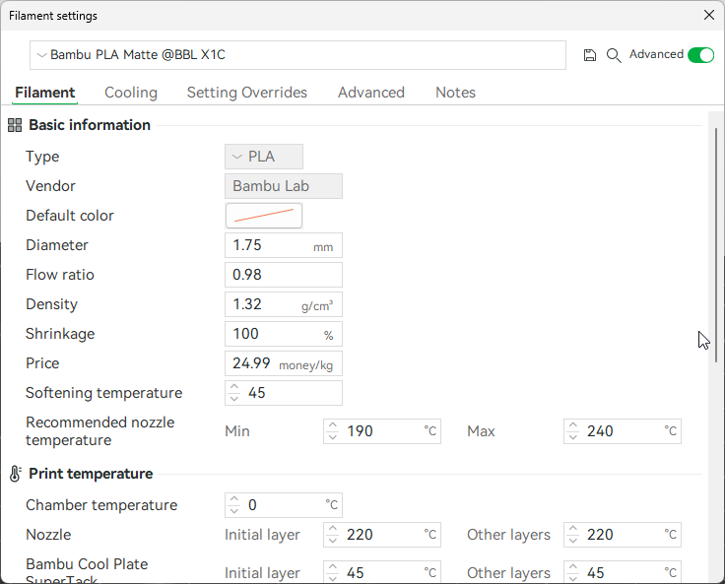
Task: Decrease recommended nozzle Max temperature
Action: pos(573,437)
